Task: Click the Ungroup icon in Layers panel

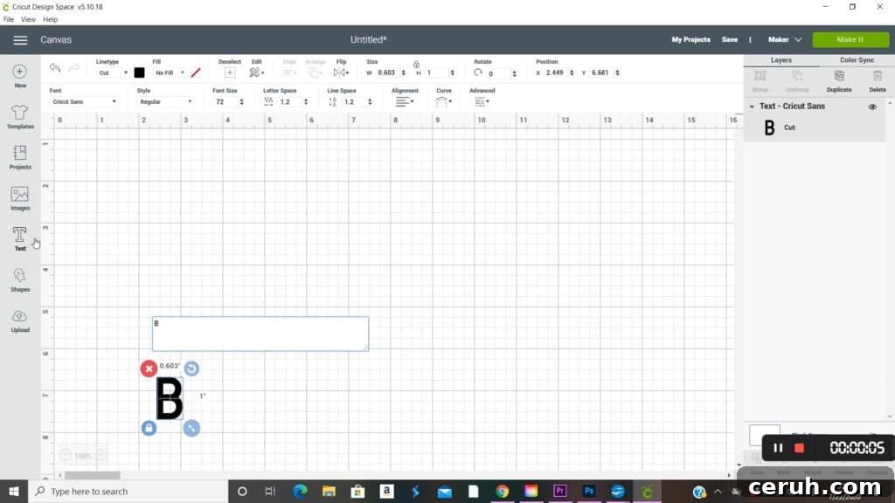Action: tap(797, 76)
